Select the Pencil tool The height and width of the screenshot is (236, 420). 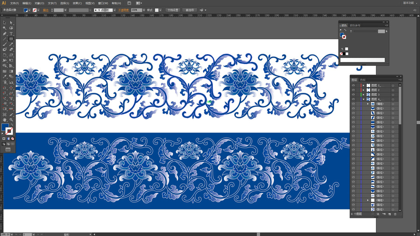(11, 44)
